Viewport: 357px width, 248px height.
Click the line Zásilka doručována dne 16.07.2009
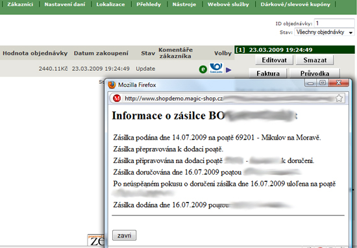pyautogui.click(x=207, y=172)
